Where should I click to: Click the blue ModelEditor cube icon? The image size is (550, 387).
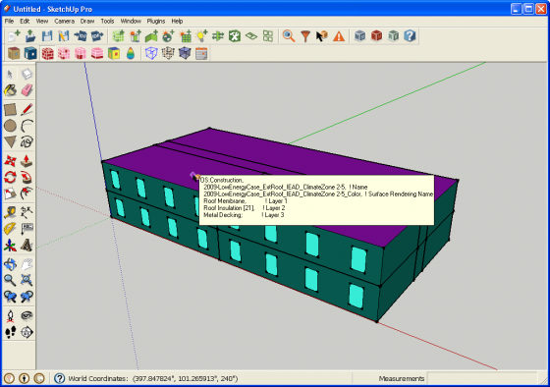click(359, 36)
